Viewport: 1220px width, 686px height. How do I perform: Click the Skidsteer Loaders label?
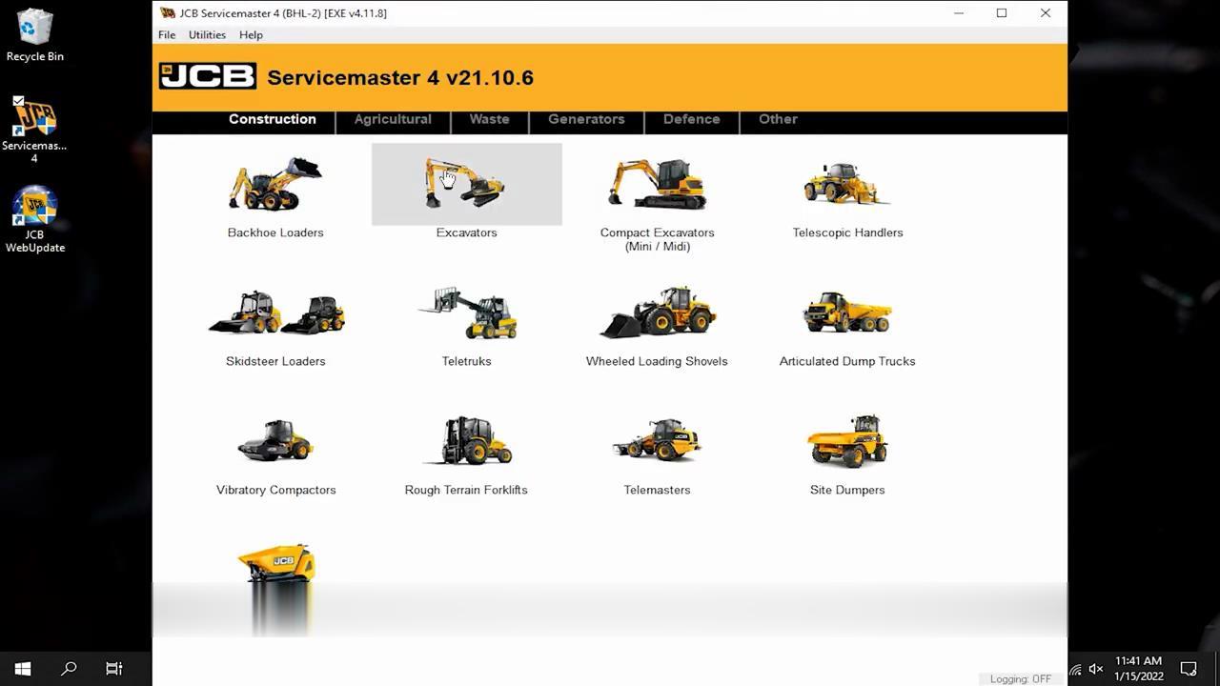(275, 361)
